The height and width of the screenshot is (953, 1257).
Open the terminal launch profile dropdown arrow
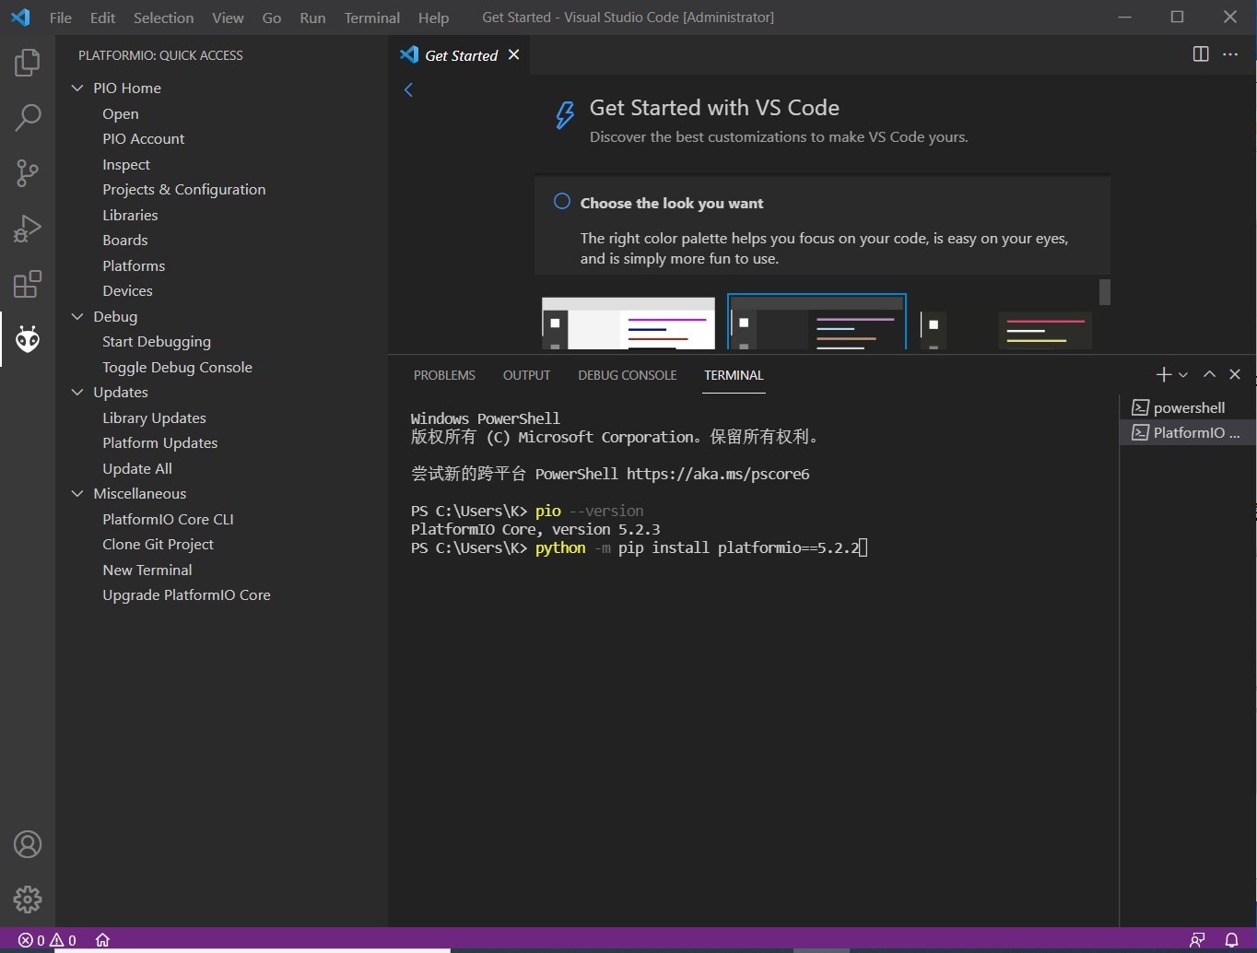click(x=1183, y=375)
